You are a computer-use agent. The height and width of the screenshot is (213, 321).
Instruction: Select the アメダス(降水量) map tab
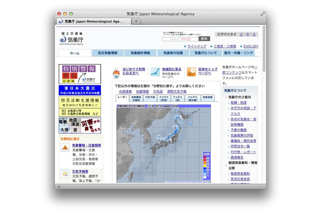coord(193,98)
